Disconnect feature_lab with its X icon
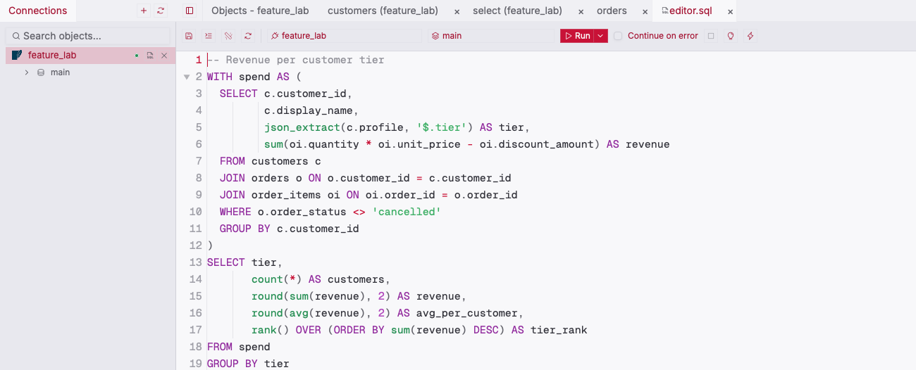 [164, 56]
